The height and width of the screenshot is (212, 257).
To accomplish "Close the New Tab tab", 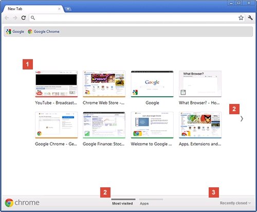I will point(59,9).
